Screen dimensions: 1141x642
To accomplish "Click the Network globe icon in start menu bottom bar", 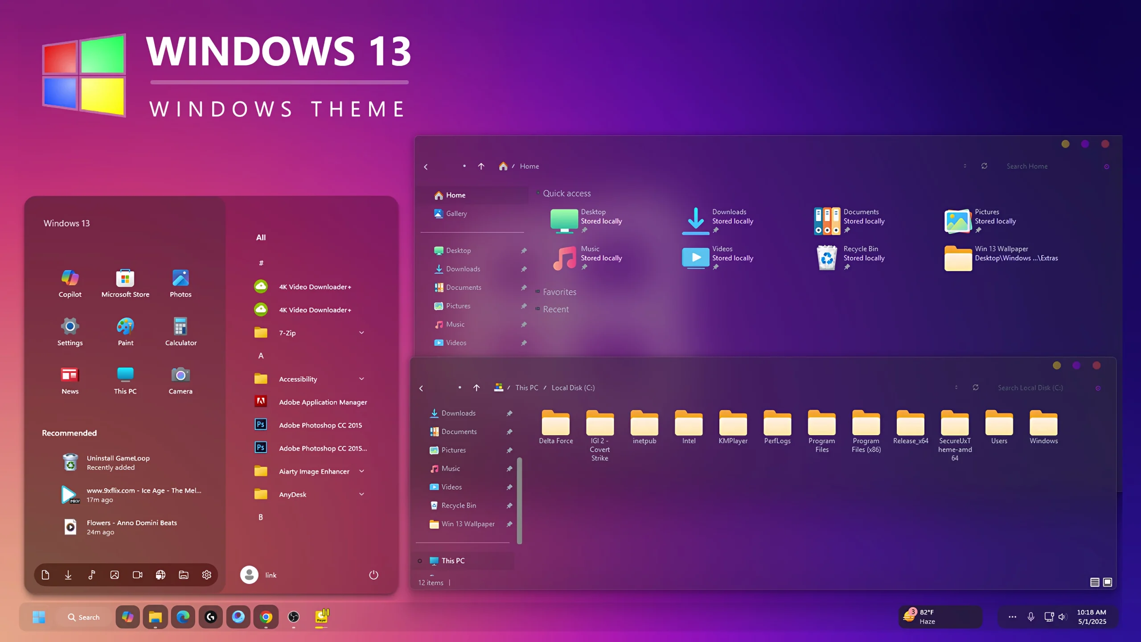I will point(160,575).
